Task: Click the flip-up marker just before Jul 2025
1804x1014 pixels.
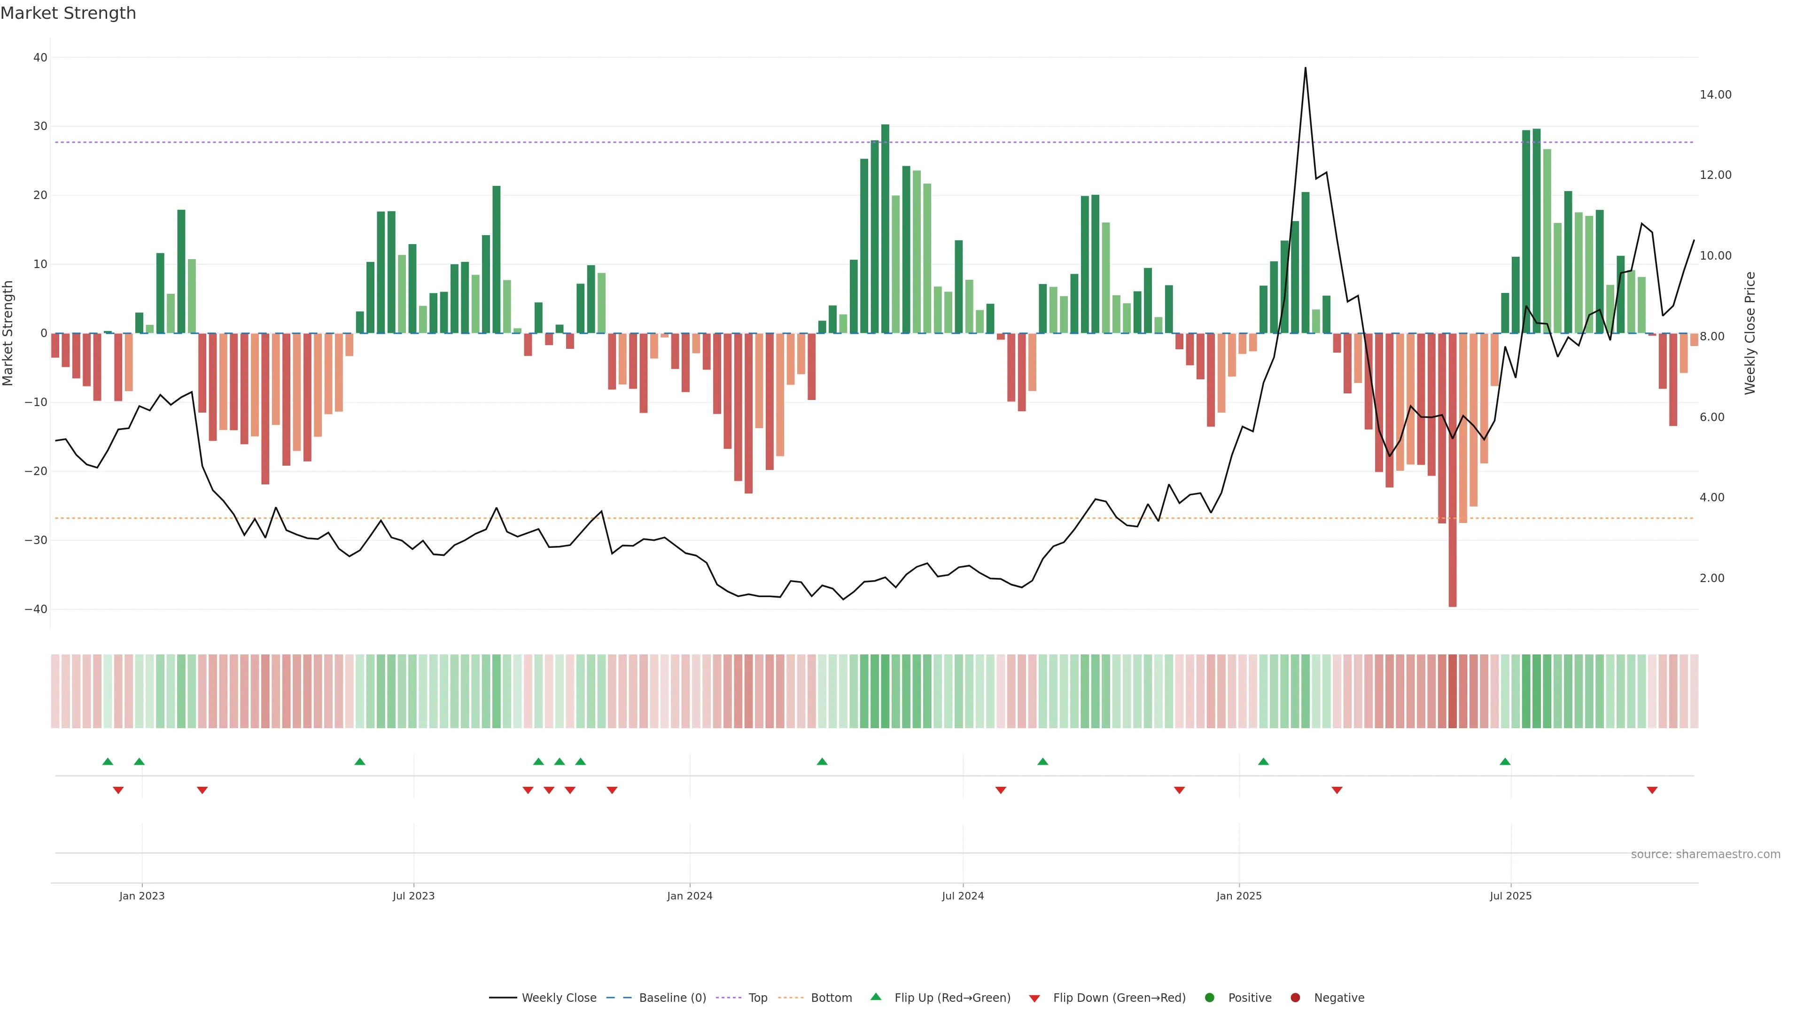Action: (x=1505, y=761)
